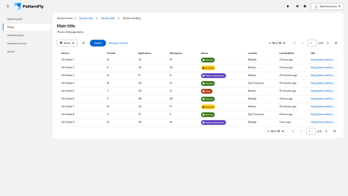The image size is (348, 196).
Task: Open the URL link for US-Node 9
Action: pyautogui.click(x=323, y=122)
